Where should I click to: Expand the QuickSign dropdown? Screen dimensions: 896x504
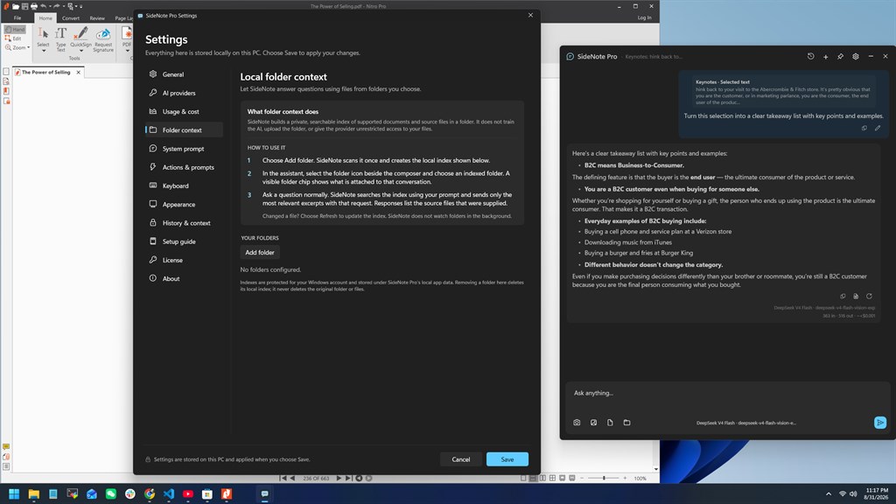80,51
